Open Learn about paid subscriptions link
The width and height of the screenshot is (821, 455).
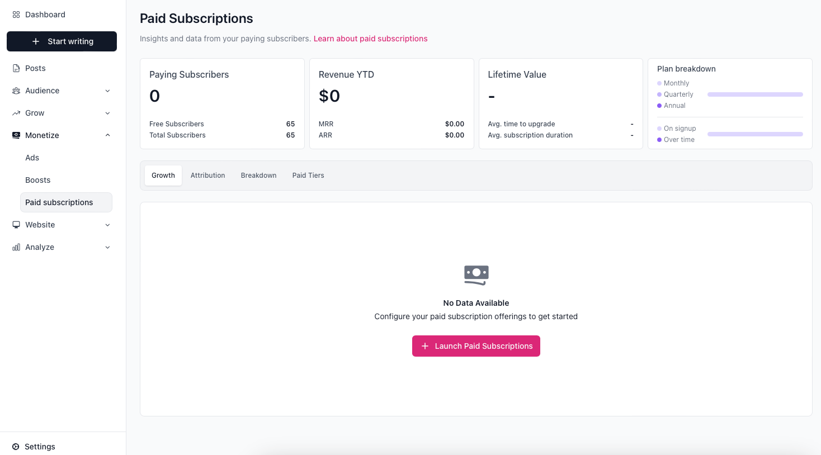pyautogui.click(x=370, y=39)
